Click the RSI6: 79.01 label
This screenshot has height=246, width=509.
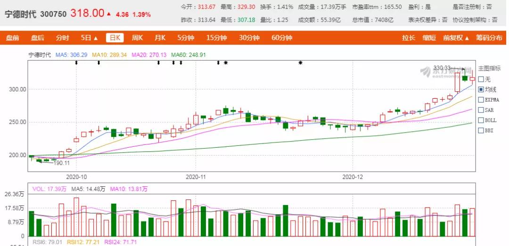pyautogui.click(x=48, y=242)
